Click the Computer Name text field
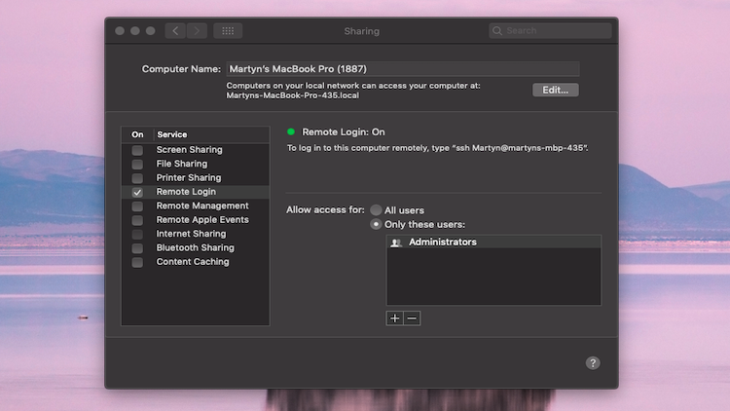The height and width of the screenshot is (411, 730). point(402,69)
